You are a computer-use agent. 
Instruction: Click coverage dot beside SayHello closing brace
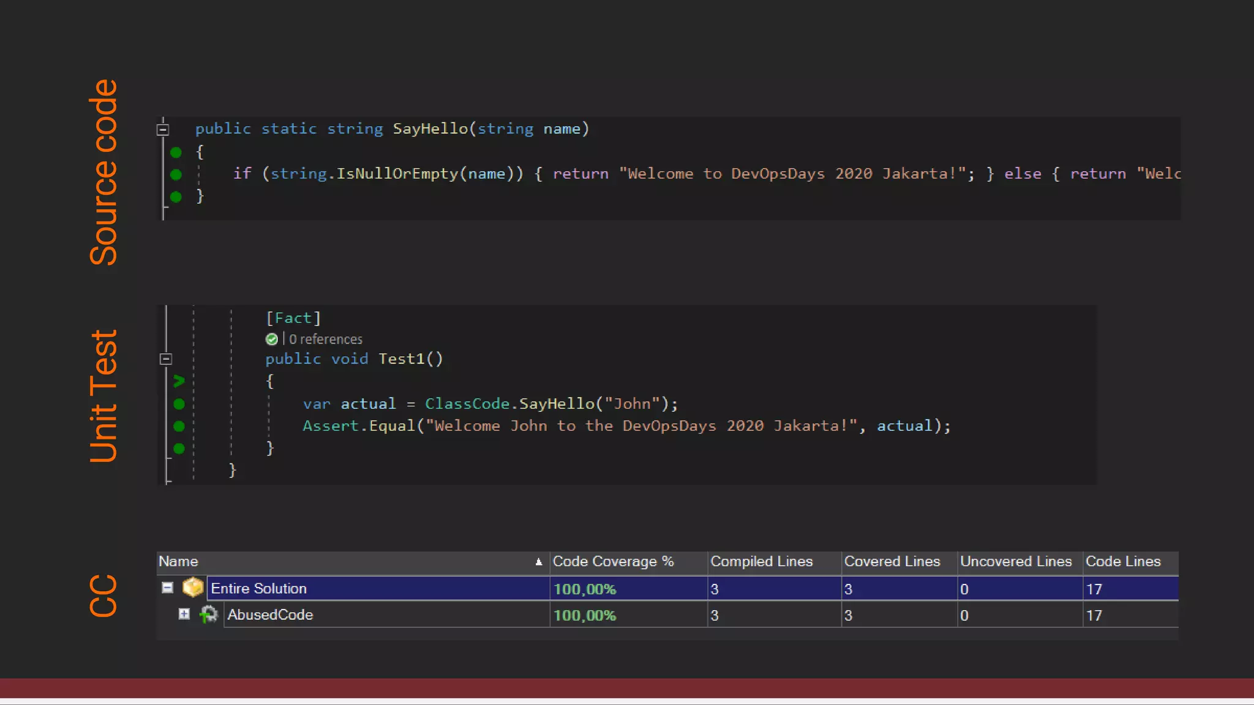[x=176, y=196]
